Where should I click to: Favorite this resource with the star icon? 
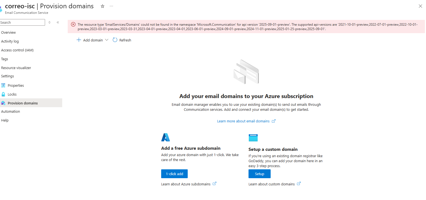103,6
